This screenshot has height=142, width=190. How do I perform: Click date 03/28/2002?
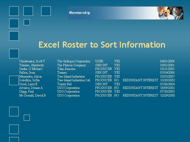point(168,80)
